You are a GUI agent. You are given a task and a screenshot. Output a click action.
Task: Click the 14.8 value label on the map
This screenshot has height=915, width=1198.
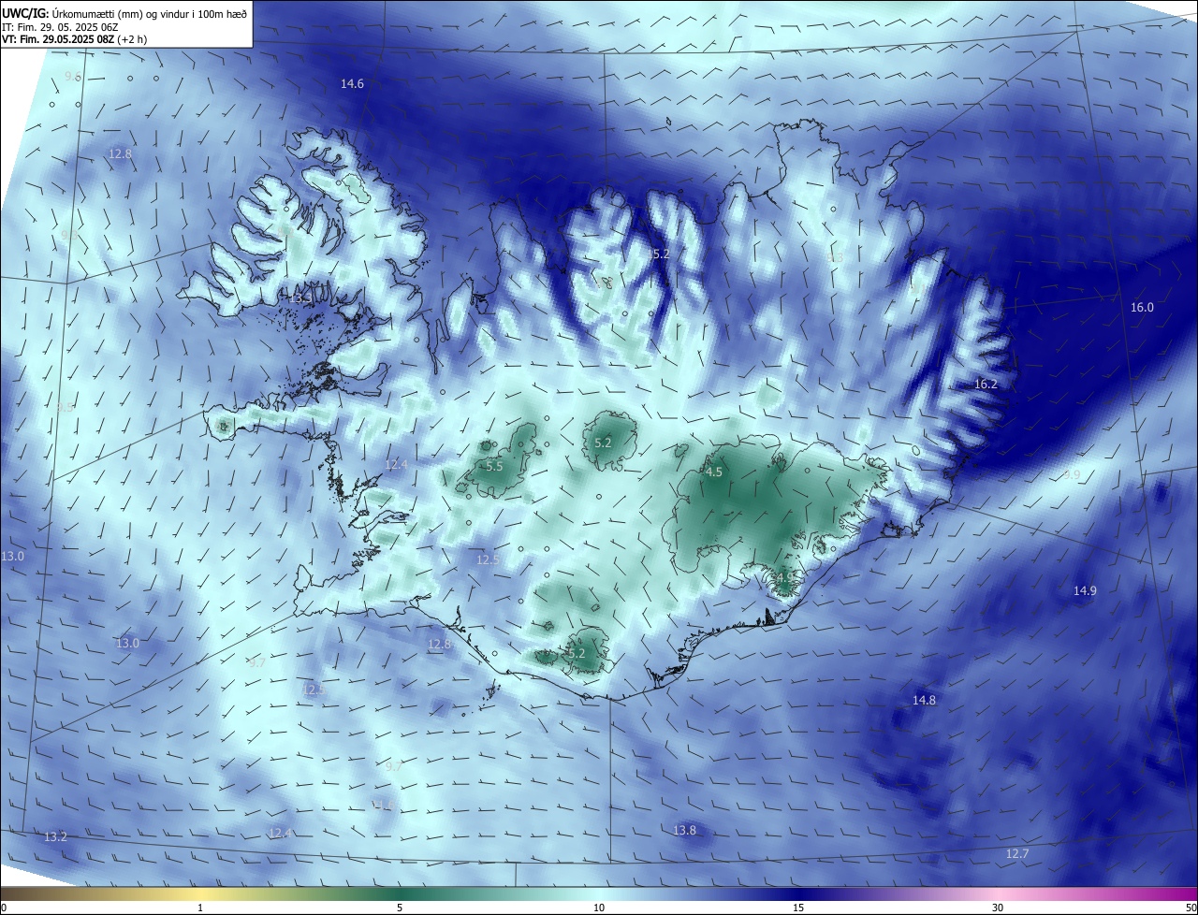click(x=924, y=701)
